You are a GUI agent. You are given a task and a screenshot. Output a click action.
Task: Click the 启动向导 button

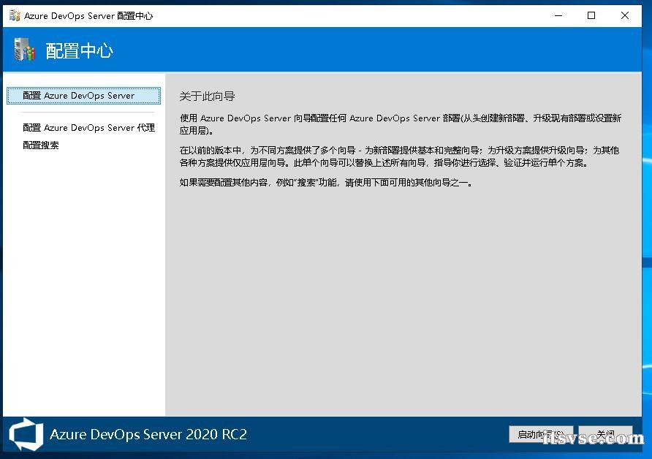coord(541,434)
